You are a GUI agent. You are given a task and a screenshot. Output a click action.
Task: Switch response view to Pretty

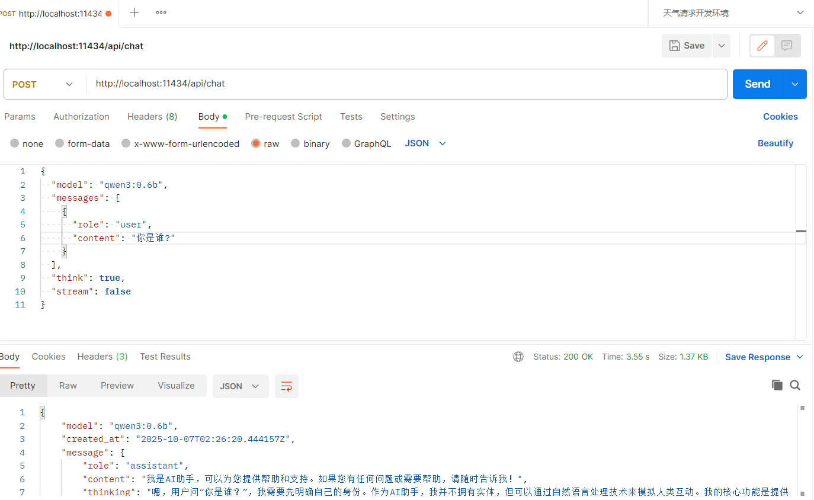pos(23,386)
